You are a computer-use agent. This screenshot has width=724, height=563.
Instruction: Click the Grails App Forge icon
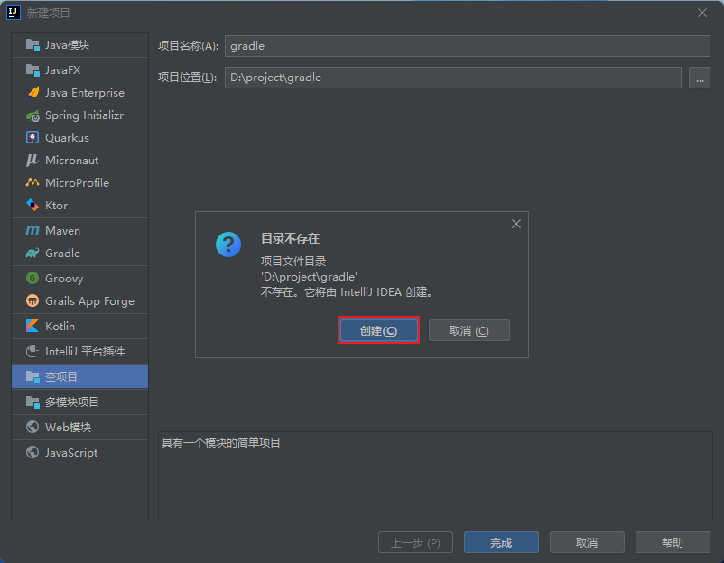[32, 300]
